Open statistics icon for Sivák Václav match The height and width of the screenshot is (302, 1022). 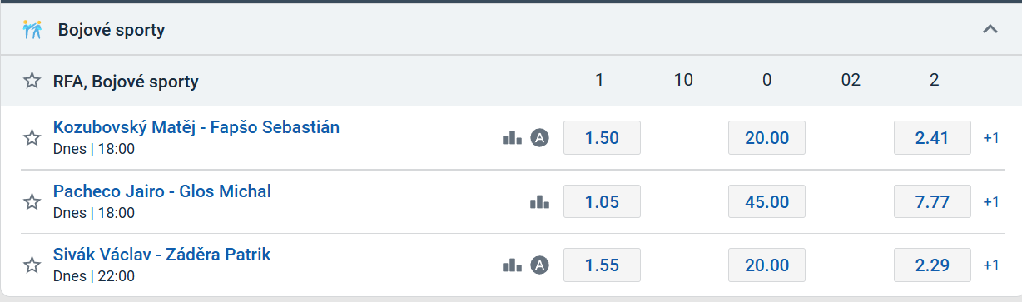(x=512, y=265)
